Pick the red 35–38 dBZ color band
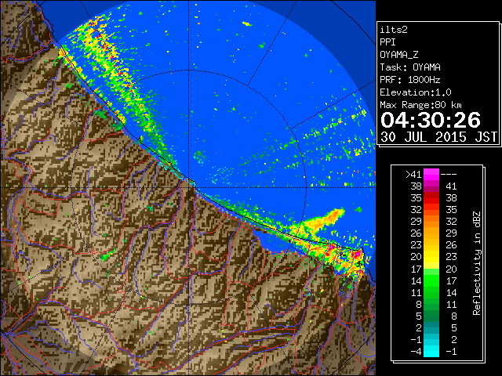 point(431,198)
